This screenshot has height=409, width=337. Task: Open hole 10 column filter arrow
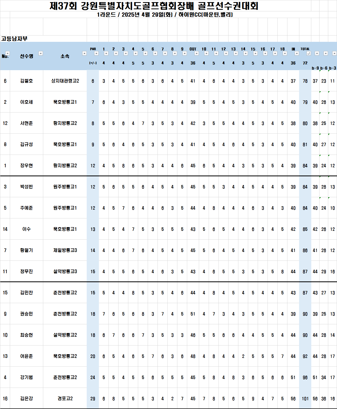[207, 53]
